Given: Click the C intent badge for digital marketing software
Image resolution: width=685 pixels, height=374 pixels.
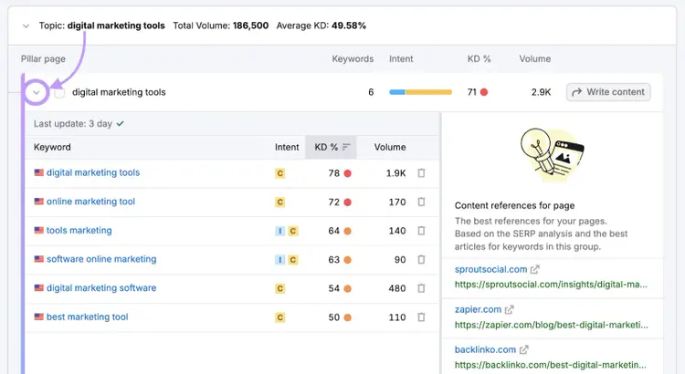Looking at the screenshot, I should pos(279,288).
